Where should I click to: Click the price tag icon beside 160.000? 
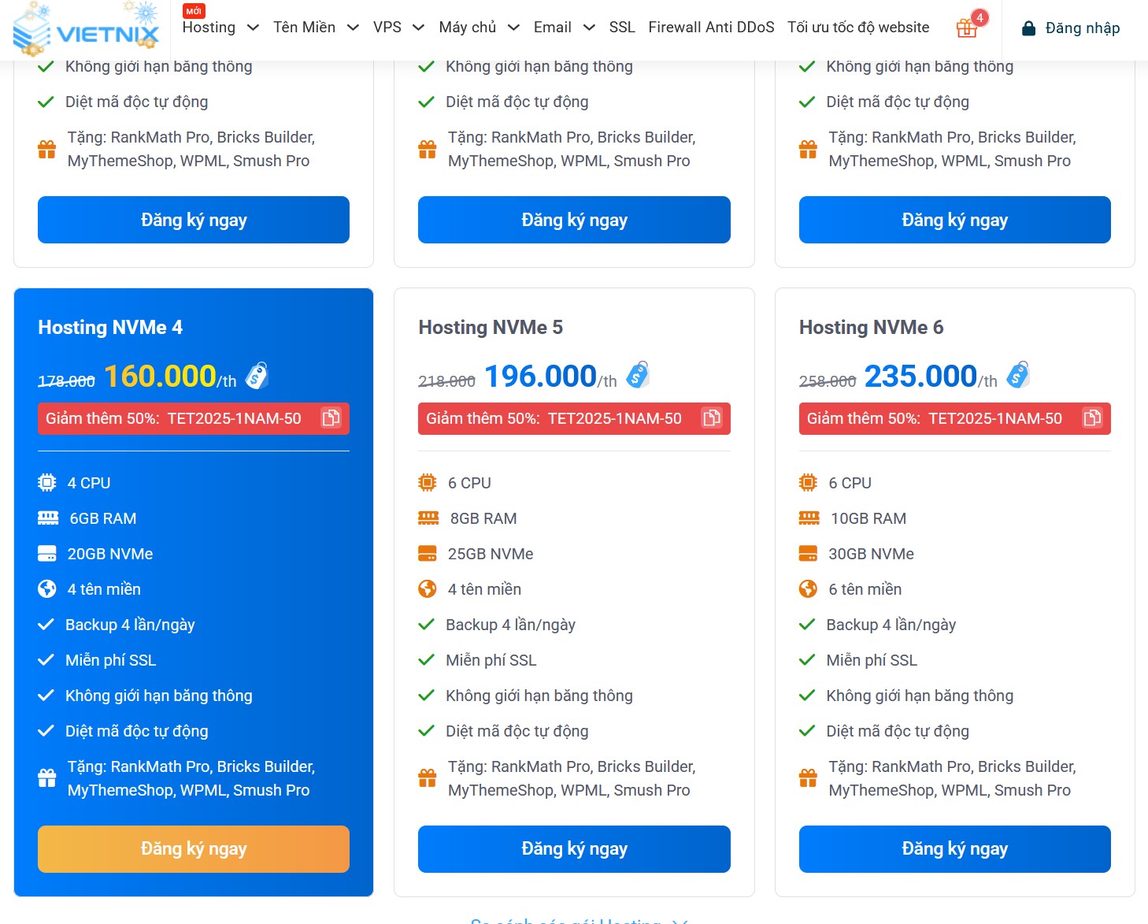(257, 375)
